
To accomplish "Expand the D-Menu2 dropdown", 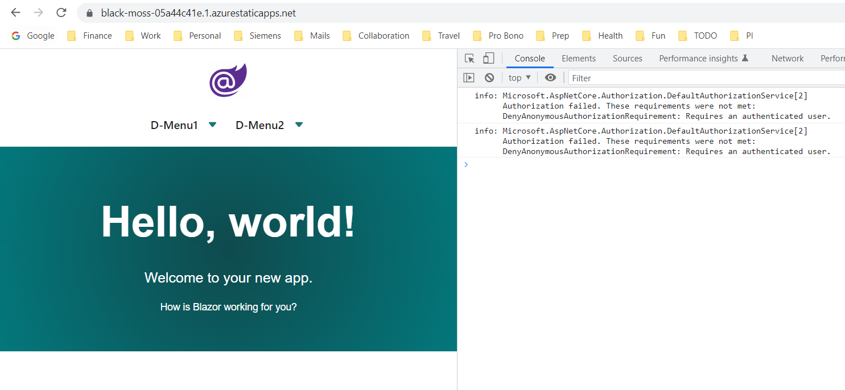I will [298, 125].
